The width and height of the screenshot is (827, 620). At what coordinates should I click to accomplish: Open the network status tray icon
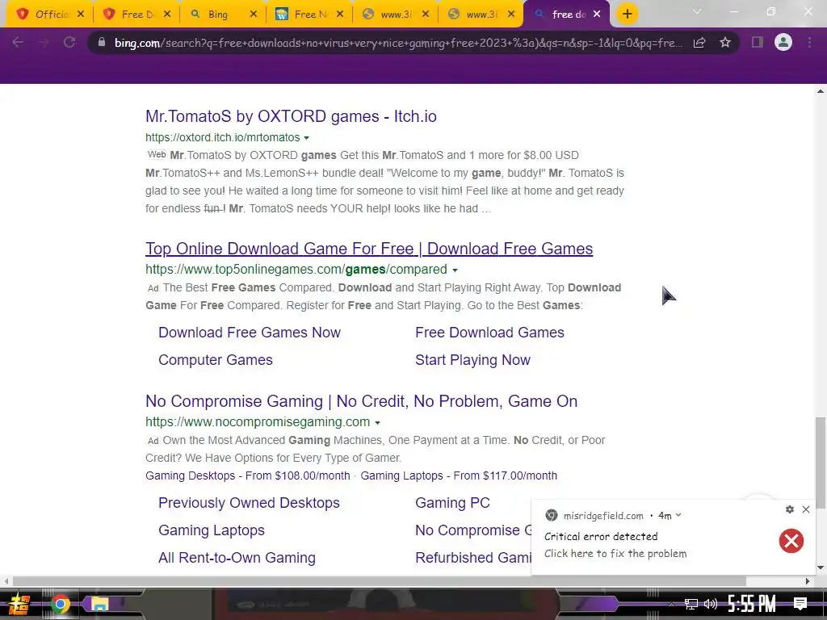[691, 604]
